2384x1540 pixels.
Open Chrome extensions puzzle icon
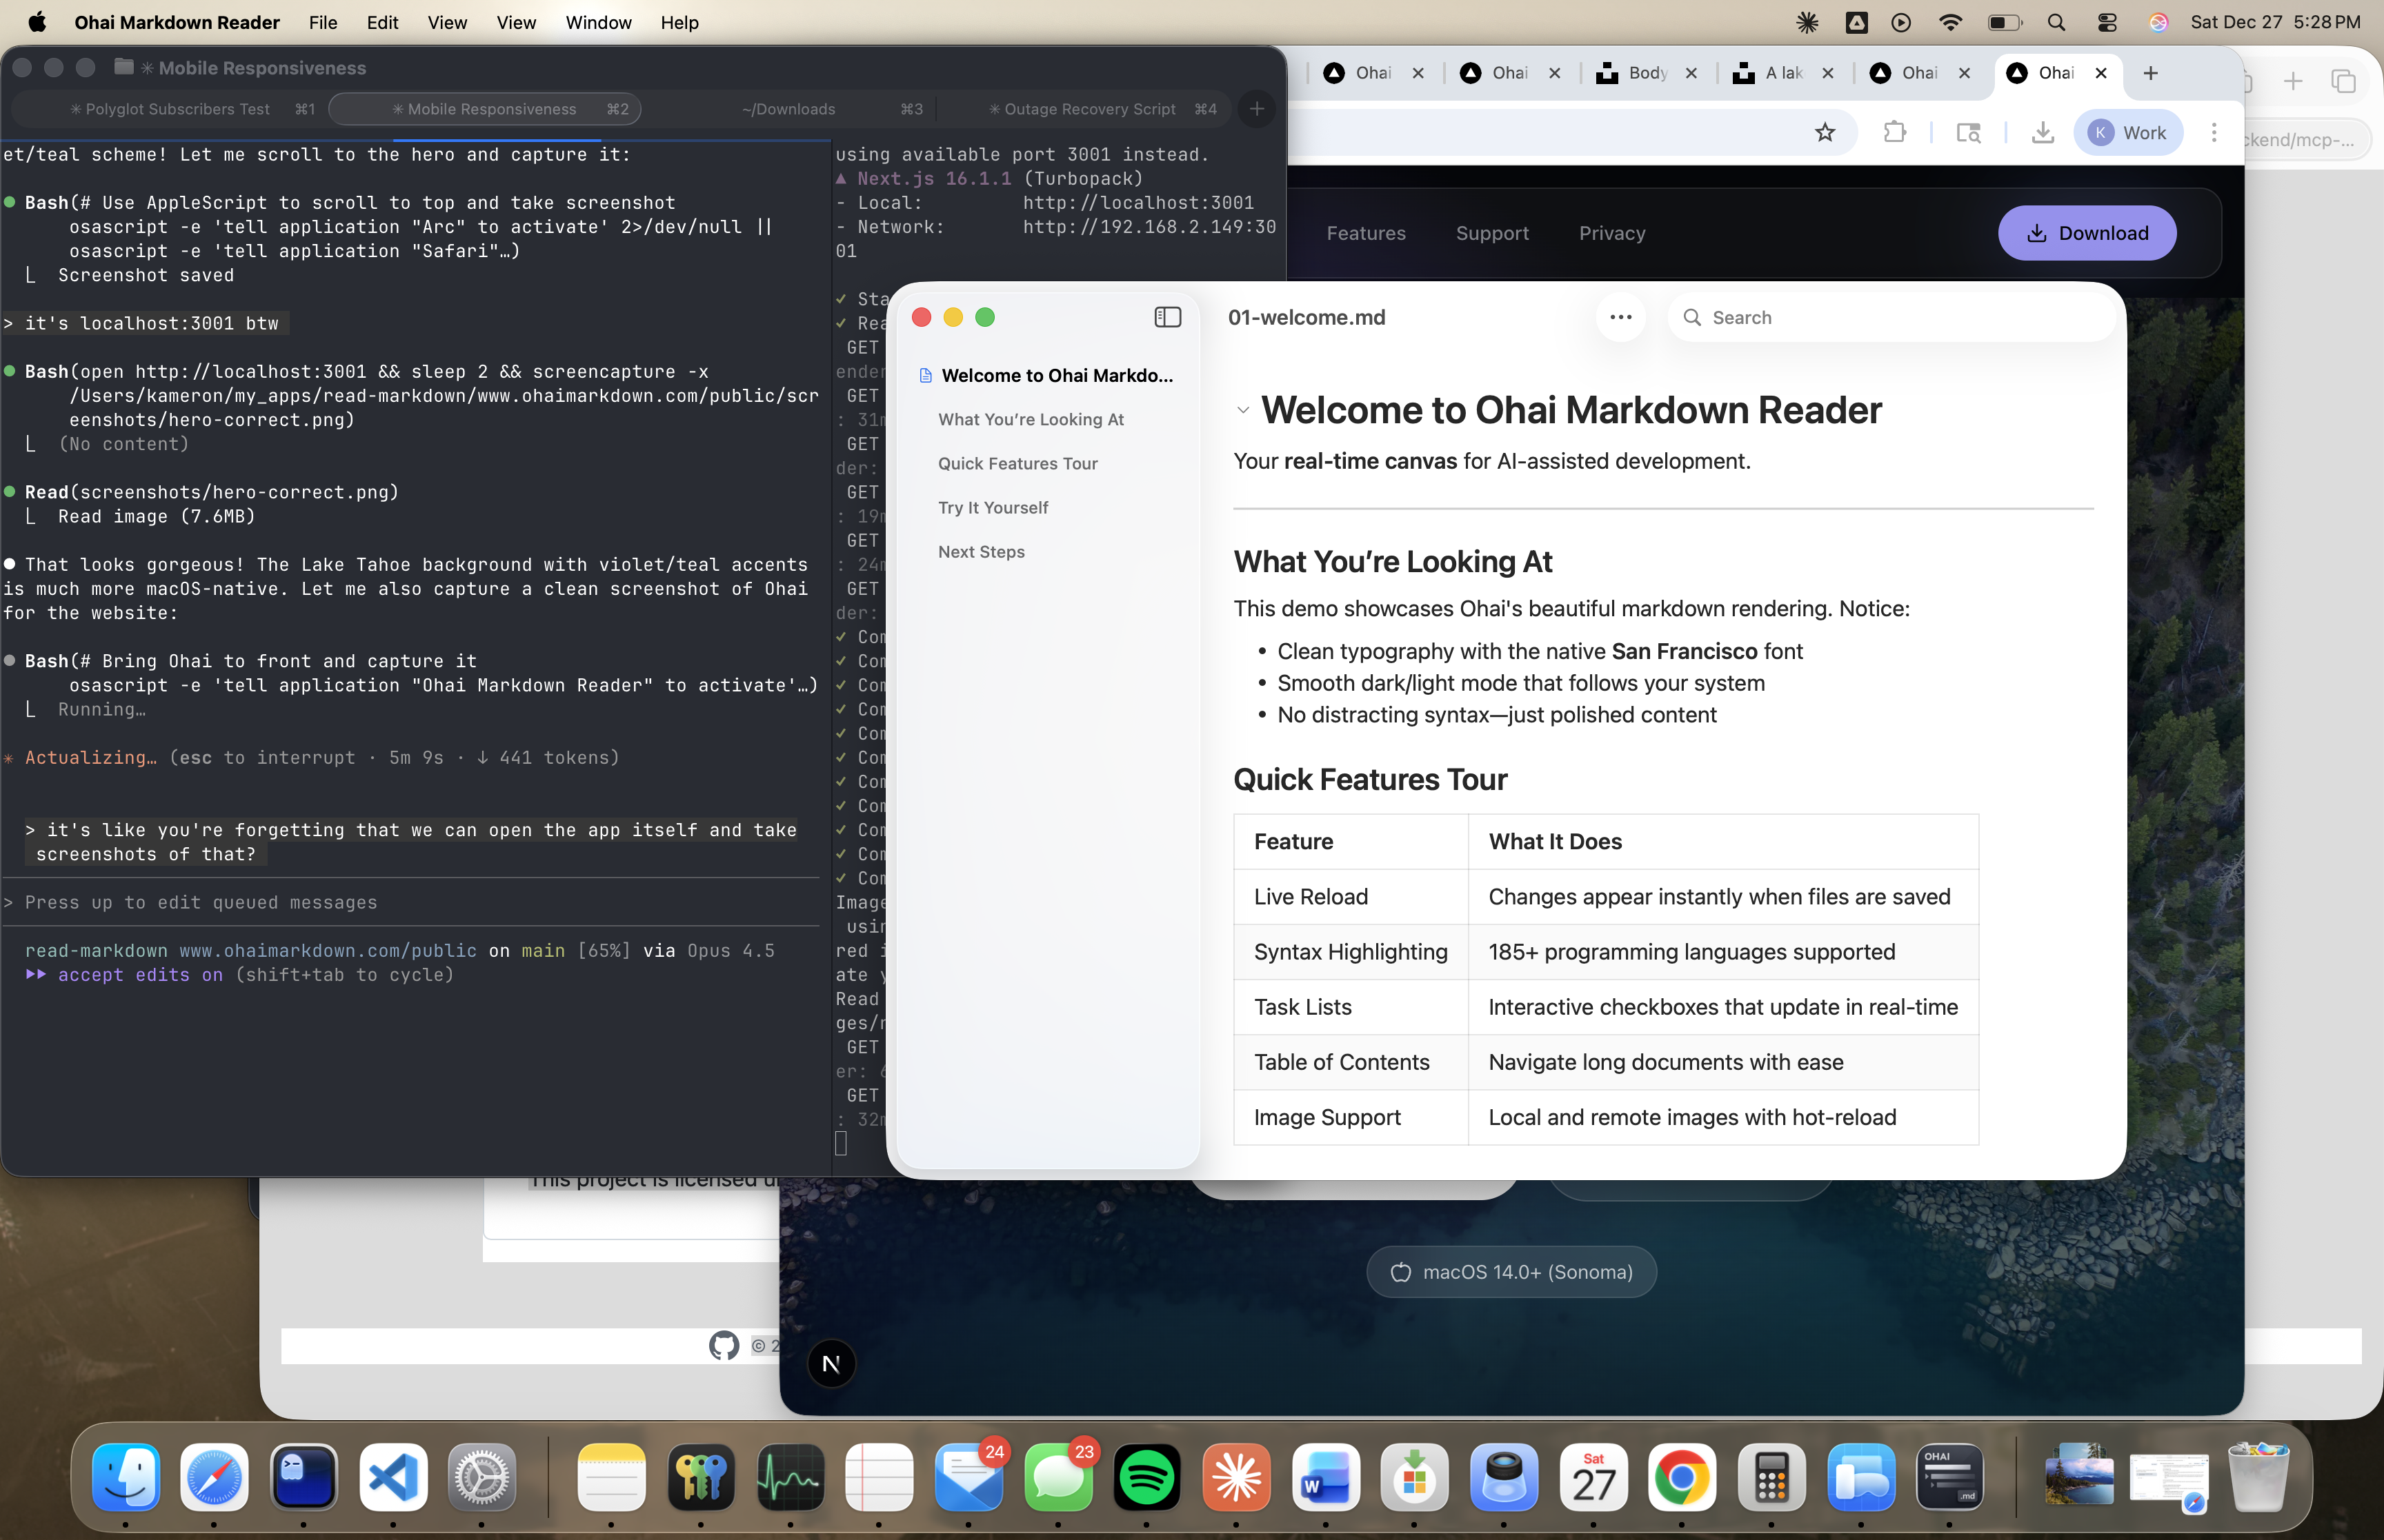(x=1894, y=132)
